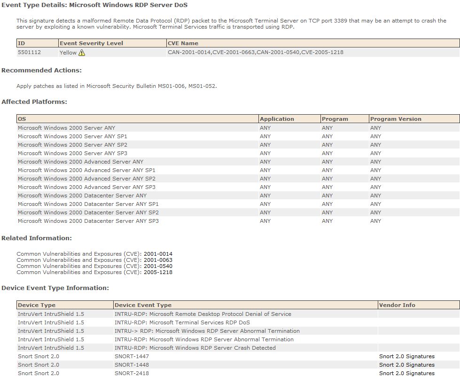Screen dimensions: 460x377
Task: Click event Microsoft Remote Desktop Protocol Denial of Service
Action: click(203, 314)
